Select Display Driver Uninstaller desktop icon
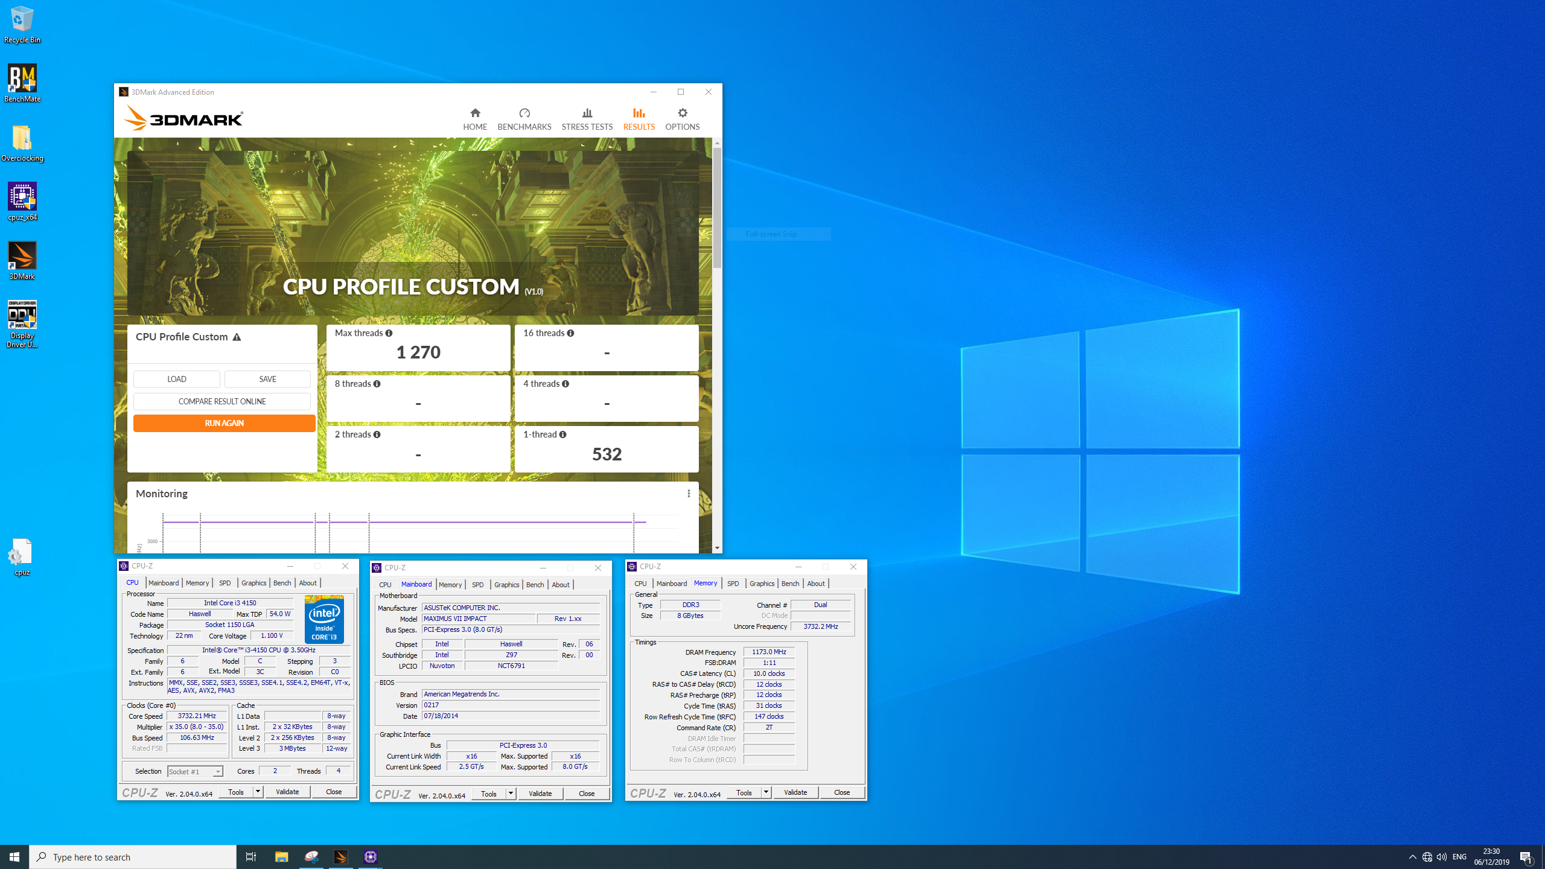This screenshot has height=869, width=1545. coord(22,324)
